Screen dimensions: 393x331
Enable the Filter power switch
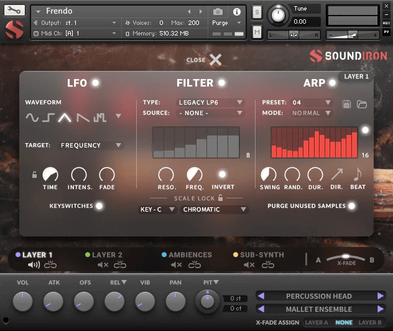(x=221, y=83)
